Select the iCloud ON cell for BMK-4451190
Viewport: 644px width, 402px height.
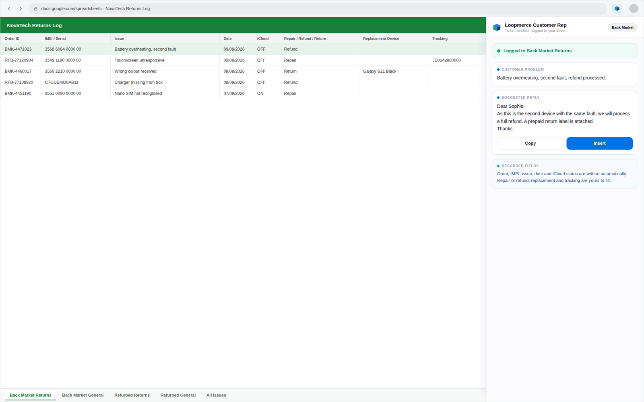click(266, 93)
